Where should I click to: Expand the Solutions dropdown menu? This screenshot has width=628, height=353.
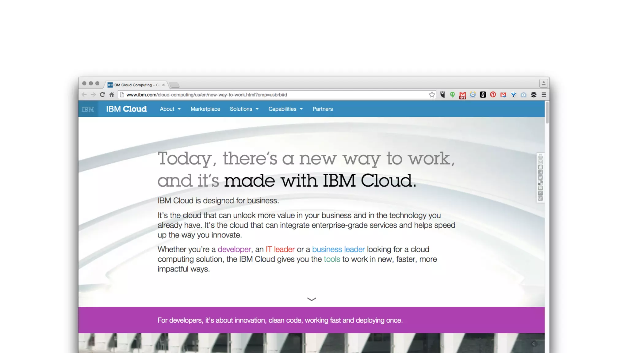point(244,109)
